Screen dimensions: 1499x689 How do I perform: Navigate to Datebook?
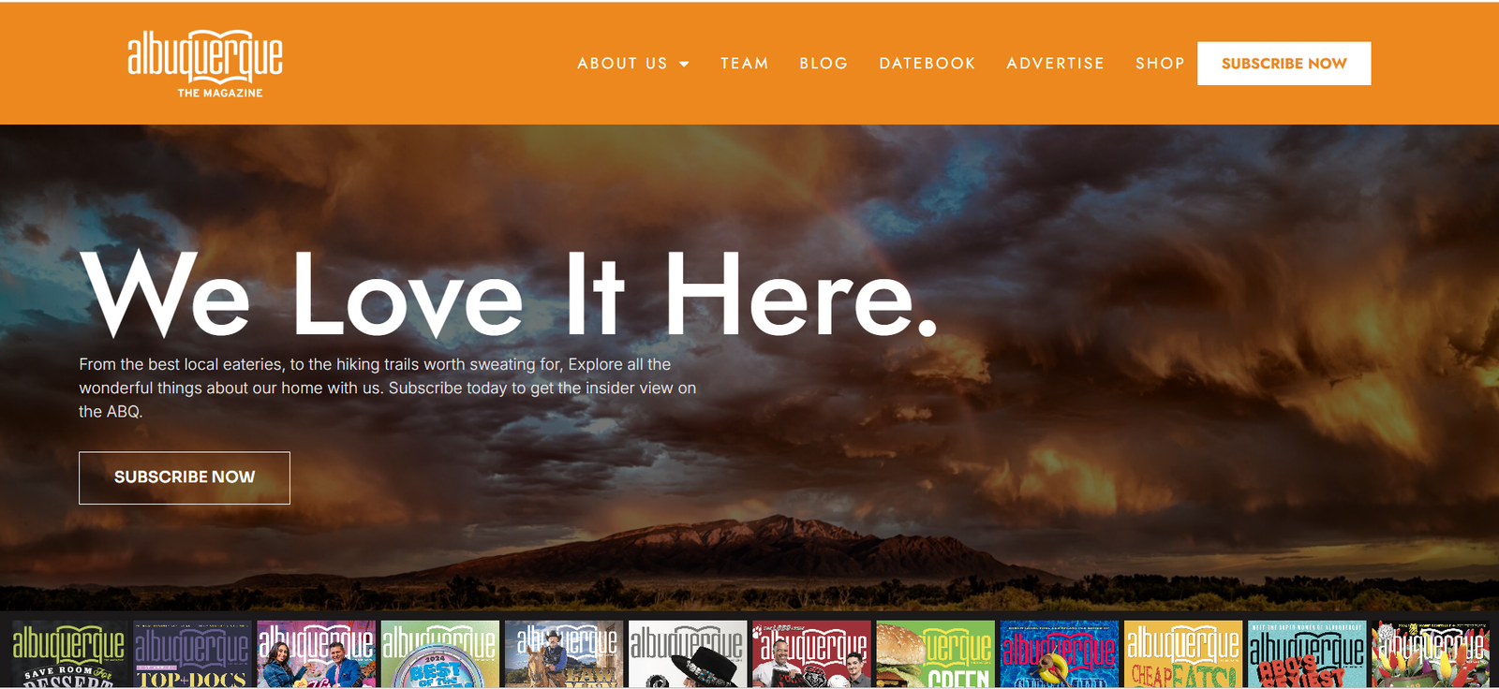(927, 64)
